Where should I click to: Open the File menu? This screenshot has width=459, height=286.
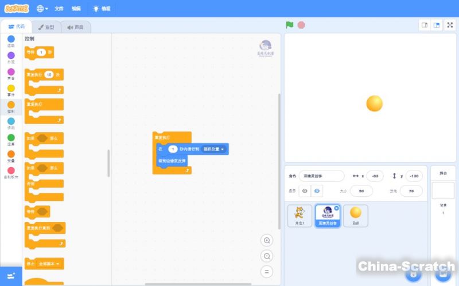(59, 9)
